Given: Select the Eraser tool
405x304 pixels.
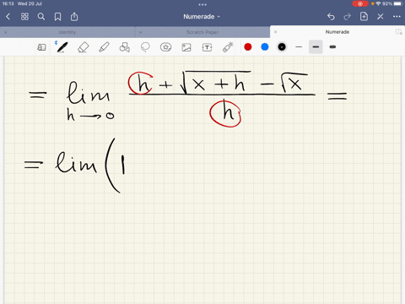Looking at the screenshot, I should coord(83,47).
